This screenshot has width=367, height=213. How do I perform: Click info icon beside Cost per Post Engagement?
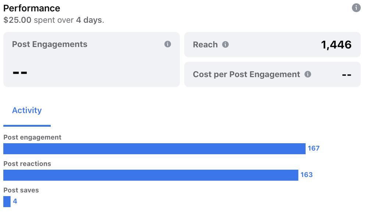(308, 74)
